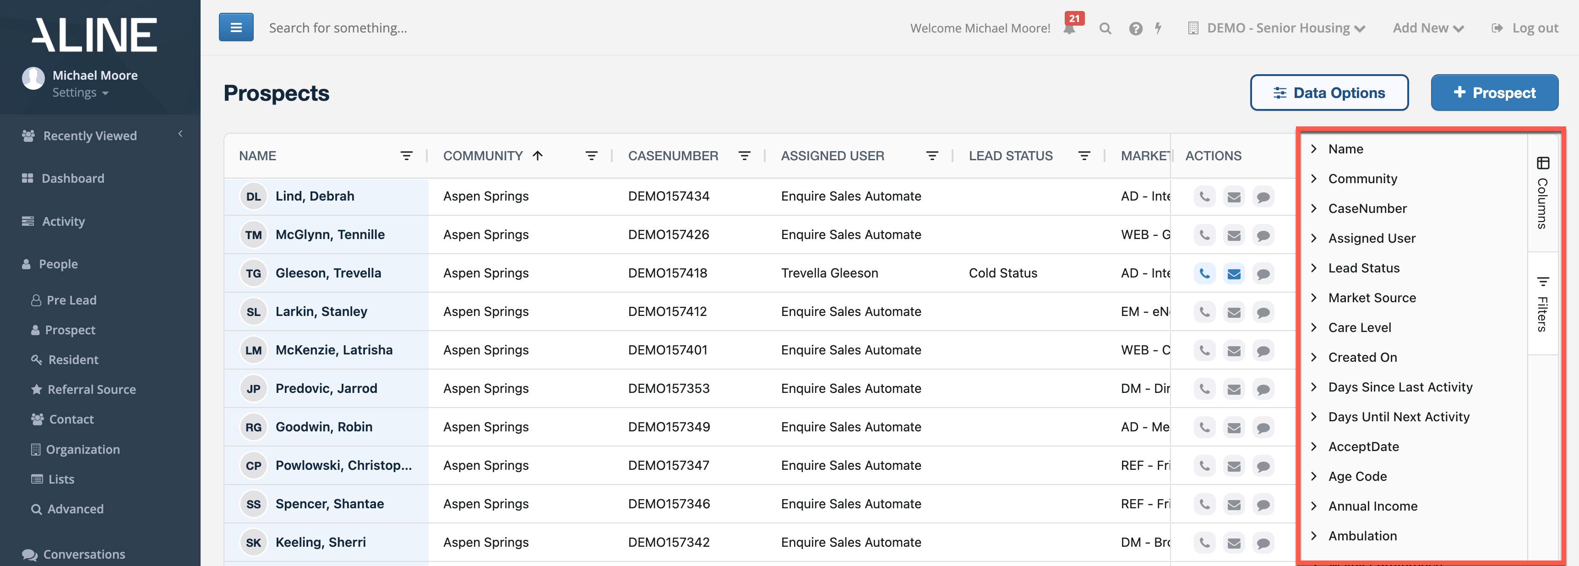
Task: Switch to the Filters side tab
Action: (1542, 304)
